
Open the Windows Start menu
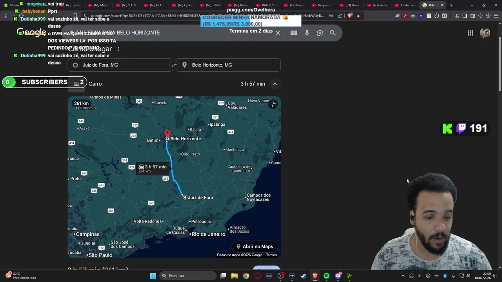(x=153, y=276)
